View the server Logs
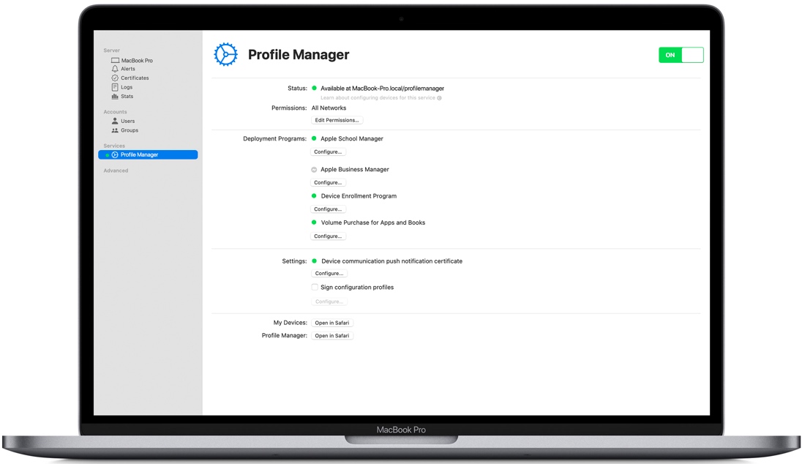802x464 pixels. coord(126,86)
